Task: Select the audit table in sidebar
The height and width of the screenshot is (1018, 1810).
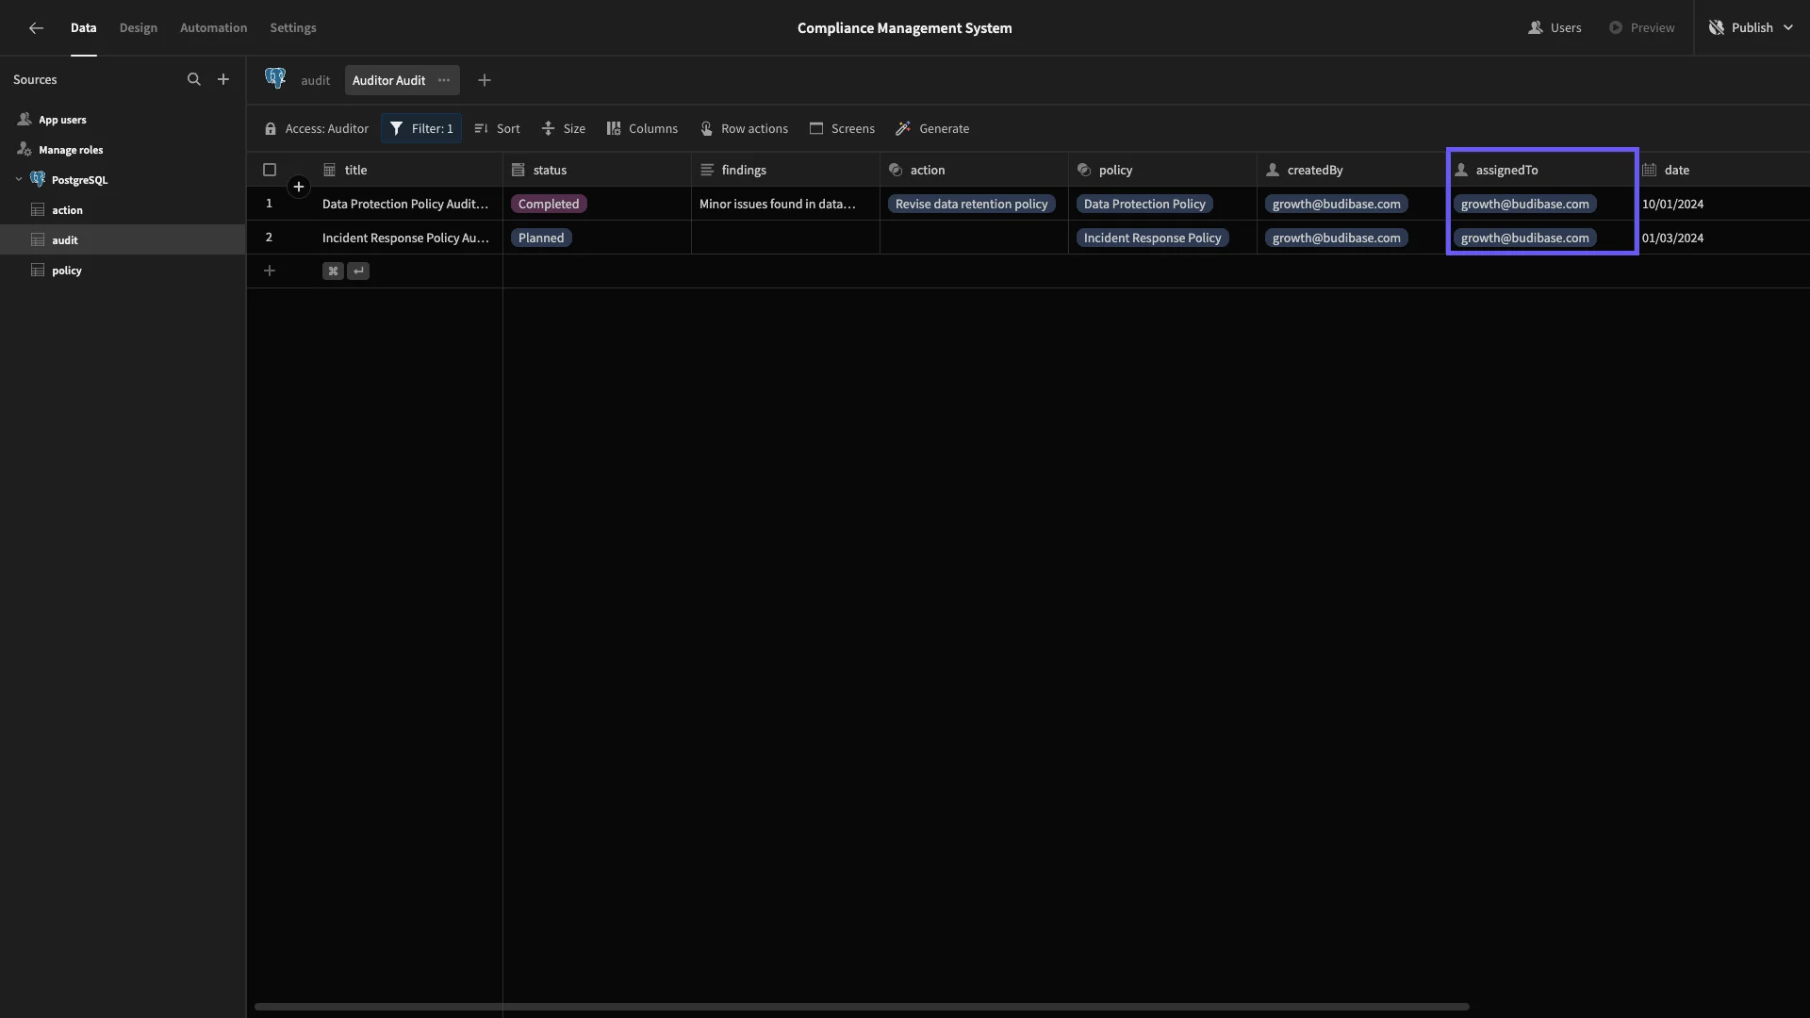Action: pyautogui.click(x=123, y=240)
